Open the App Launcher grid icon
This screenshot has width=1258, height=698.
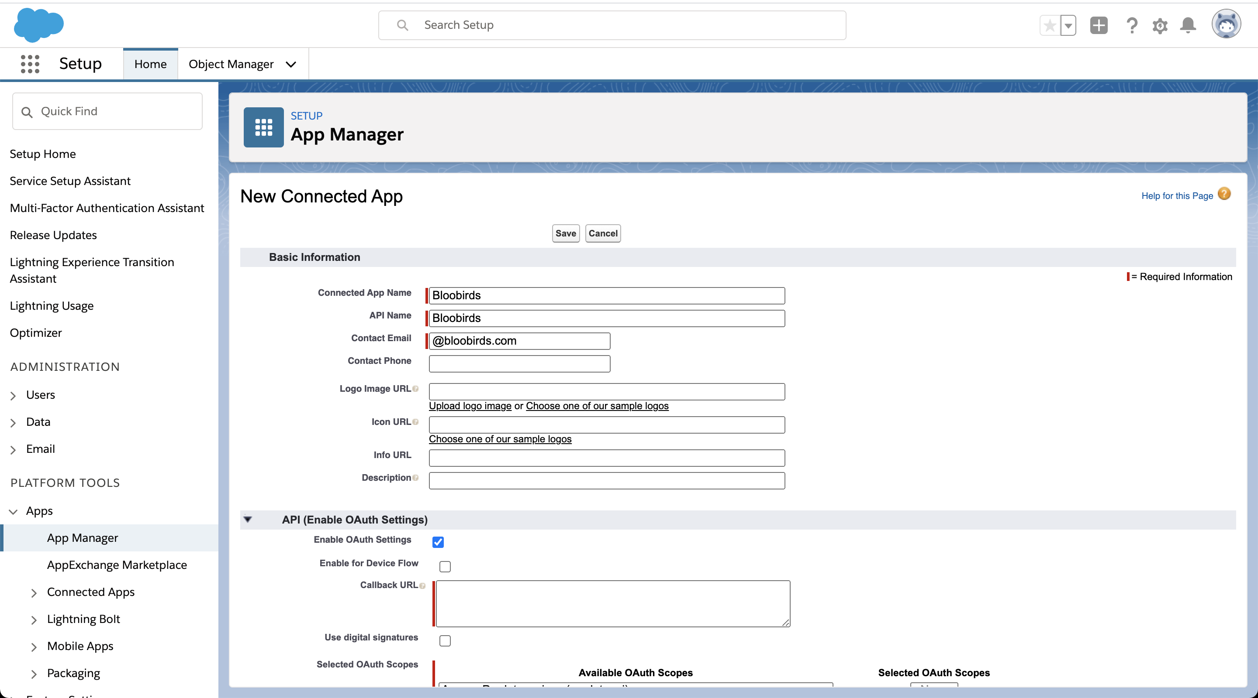(30, 64)
